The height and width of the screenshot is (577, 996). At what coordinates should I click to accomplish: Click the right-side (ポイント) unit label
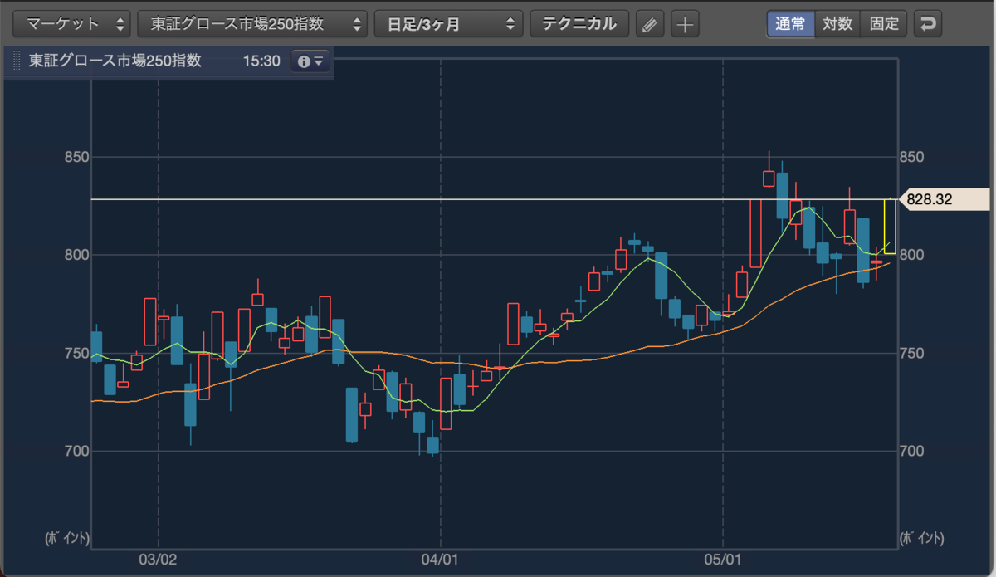pyautogui.click(x=922, y=538)
